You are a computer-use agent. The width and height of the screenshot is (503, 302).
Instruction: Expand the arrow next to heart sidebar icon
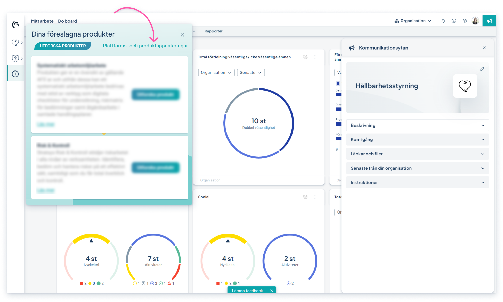click(22, 43)
